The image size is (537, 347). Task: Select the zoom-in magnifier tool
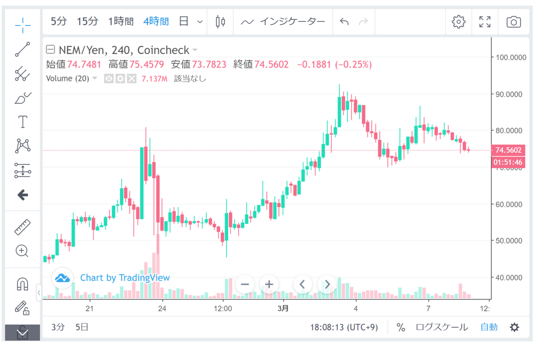22,251
